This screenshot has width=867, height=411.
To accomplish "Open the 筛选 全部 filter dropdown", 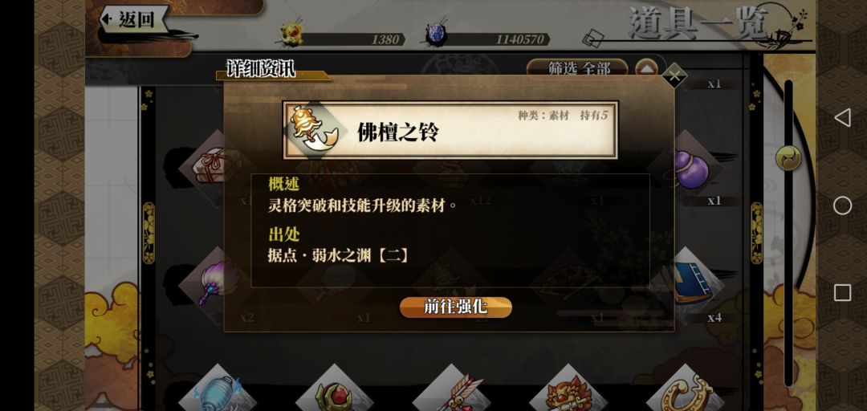I will [577, 68].
